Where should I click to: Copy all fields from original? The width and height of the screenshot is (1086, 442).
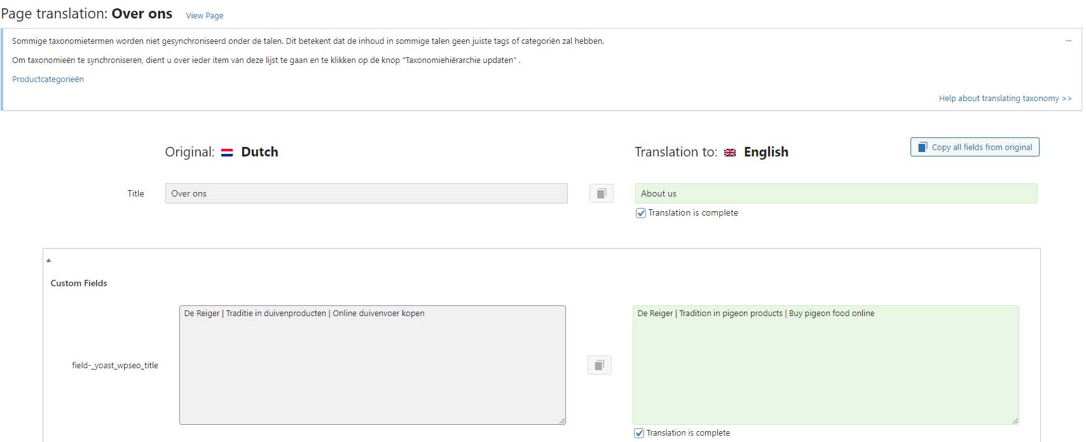pyautogui.click(x=975, y=147)
